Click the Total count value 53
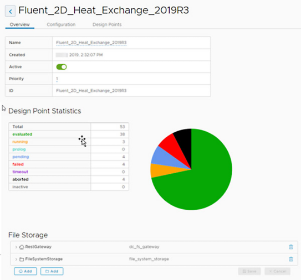301x280 pixels. [x=123, y=127]
